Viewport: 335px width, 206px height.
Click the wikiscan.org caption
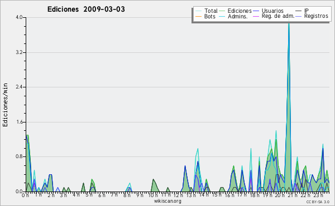click(167, 201)
